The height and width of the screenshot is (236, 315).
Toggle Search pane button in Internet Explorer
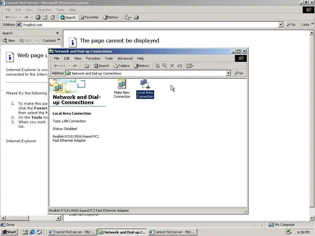tap(68, 18)
